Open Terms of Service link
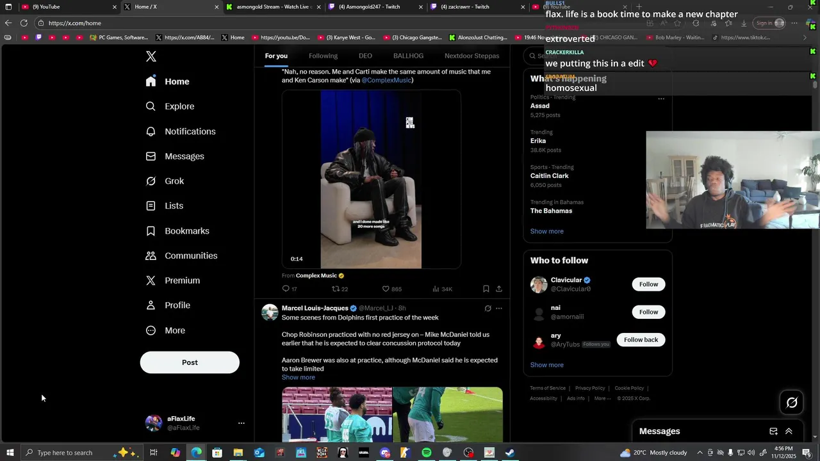 click(x=548, y=388)
